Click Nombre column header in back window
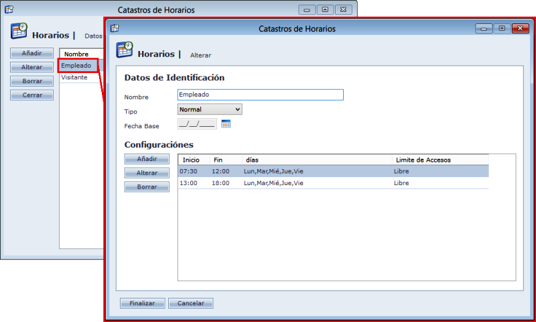 coord(81,54)
